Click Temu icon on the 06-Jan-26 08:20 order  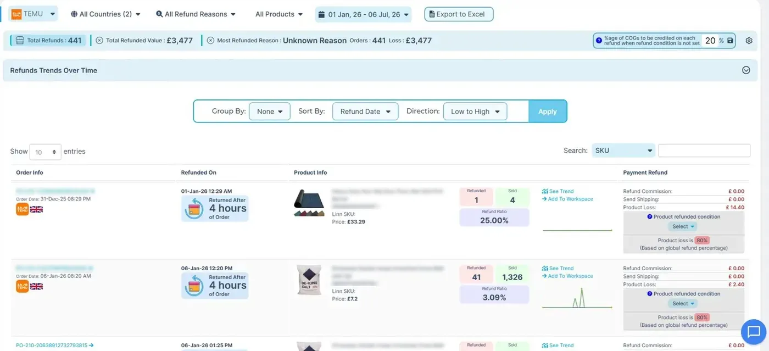point(23,286)
